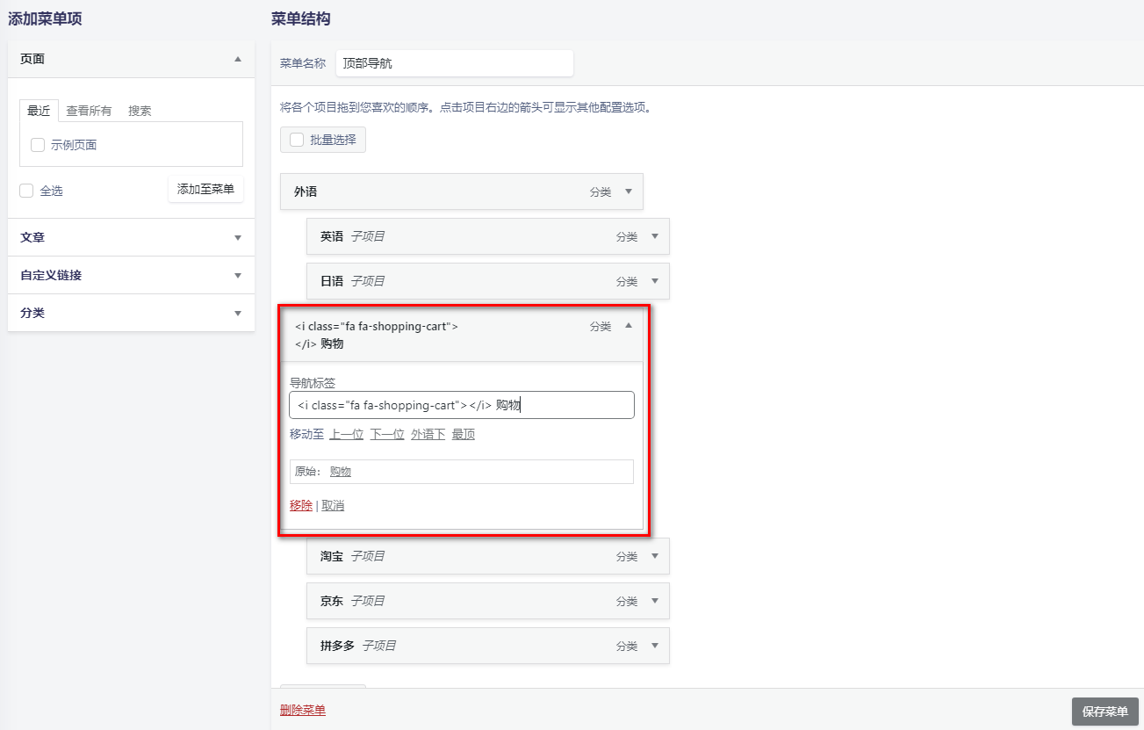Screen dimensions: 1144x730
Task: Switch to the 查看所有 tab
Action: click(88, 111)
